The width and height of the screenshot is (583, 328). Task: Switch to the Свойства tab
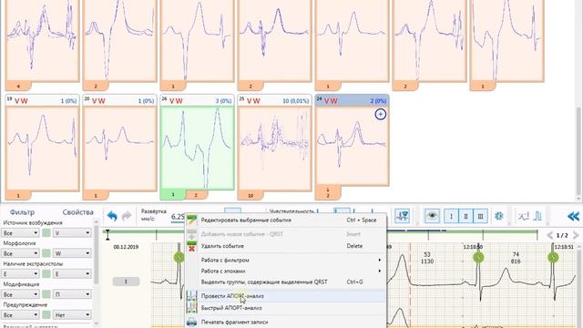(77, 212)
